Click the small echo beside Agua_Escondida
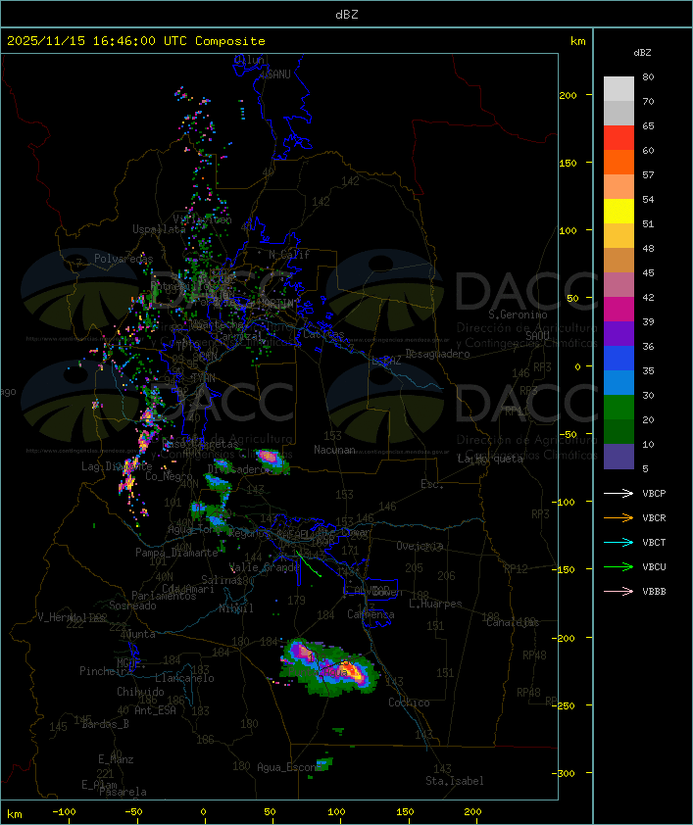The width and height of the screenshot is (693, 825). click(325, 764)
